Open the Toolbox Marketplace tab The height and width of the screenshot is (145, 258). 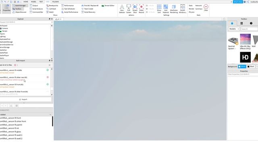click(x=232, y=23)
